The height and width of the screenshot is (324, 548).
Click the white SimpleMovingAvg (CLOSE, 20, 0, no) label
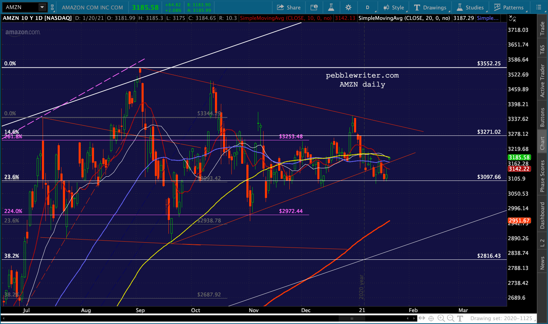[404, 18]
